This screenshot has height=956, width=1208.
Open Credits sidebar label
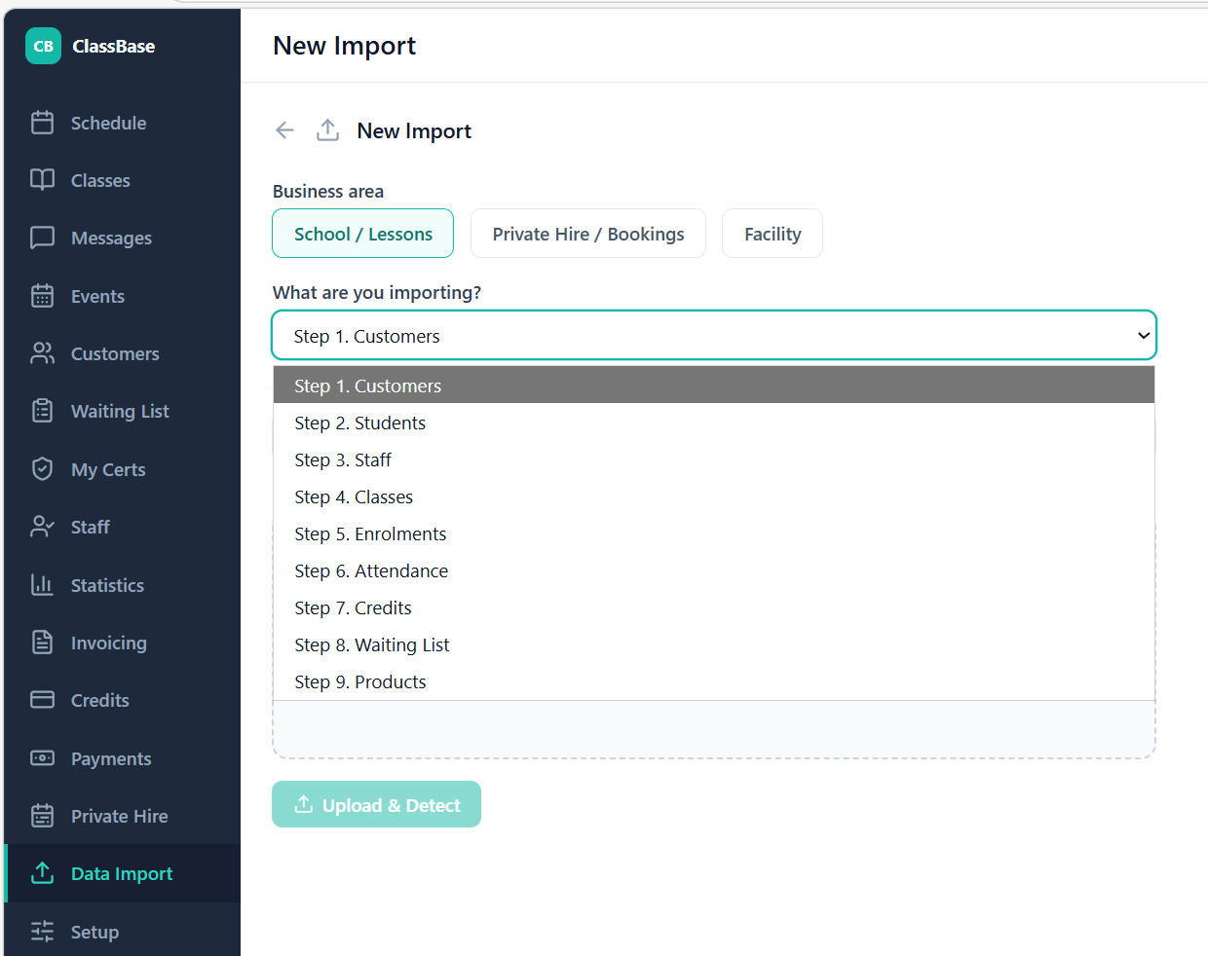pos(99,700)
